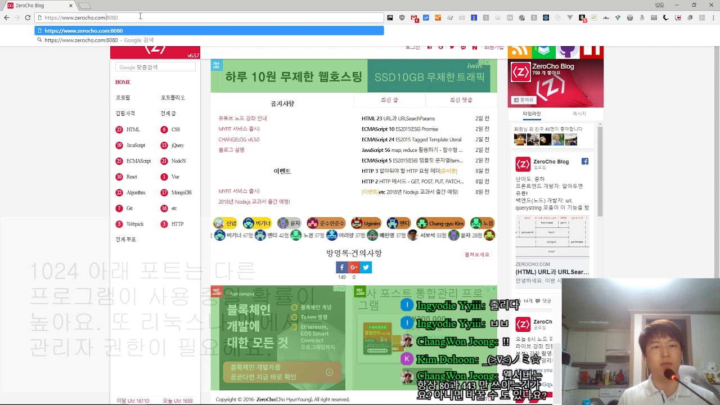The width and height of the screenshot is (720, 405).
Task: Switch to the 최신 댓글 tab
Action: click(x=461, y=100)
